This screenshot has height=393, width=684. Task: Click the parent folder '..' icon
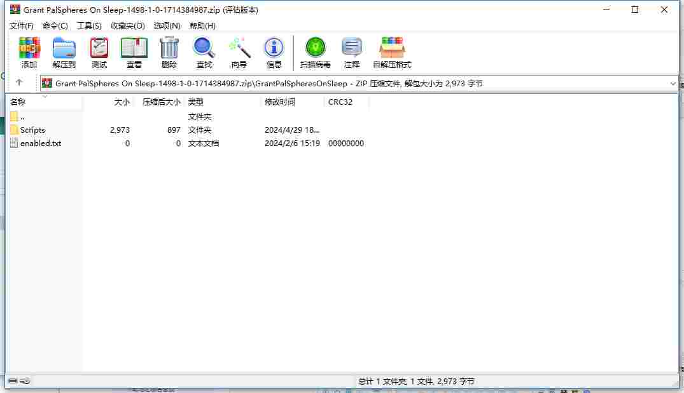tap(14, 117)
